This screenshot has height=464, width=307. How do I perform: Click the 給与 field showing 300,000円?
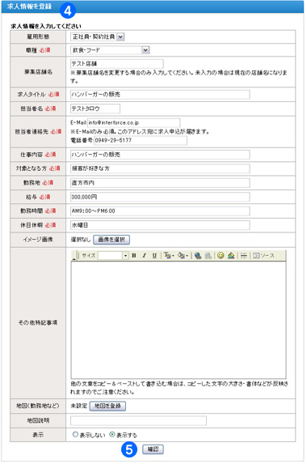coord(160,197)
